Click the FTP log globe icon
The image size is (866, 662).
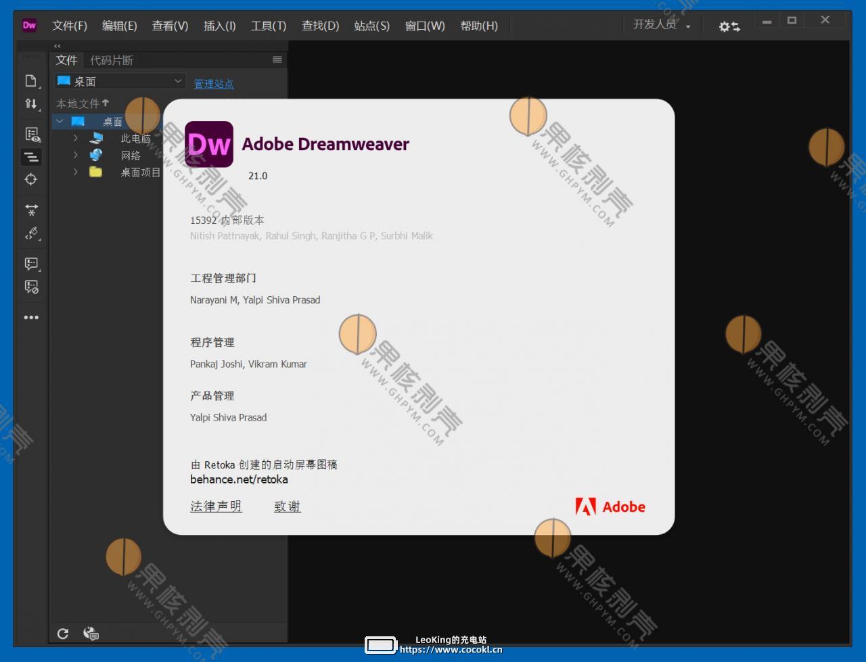click(x=91, y=634)
